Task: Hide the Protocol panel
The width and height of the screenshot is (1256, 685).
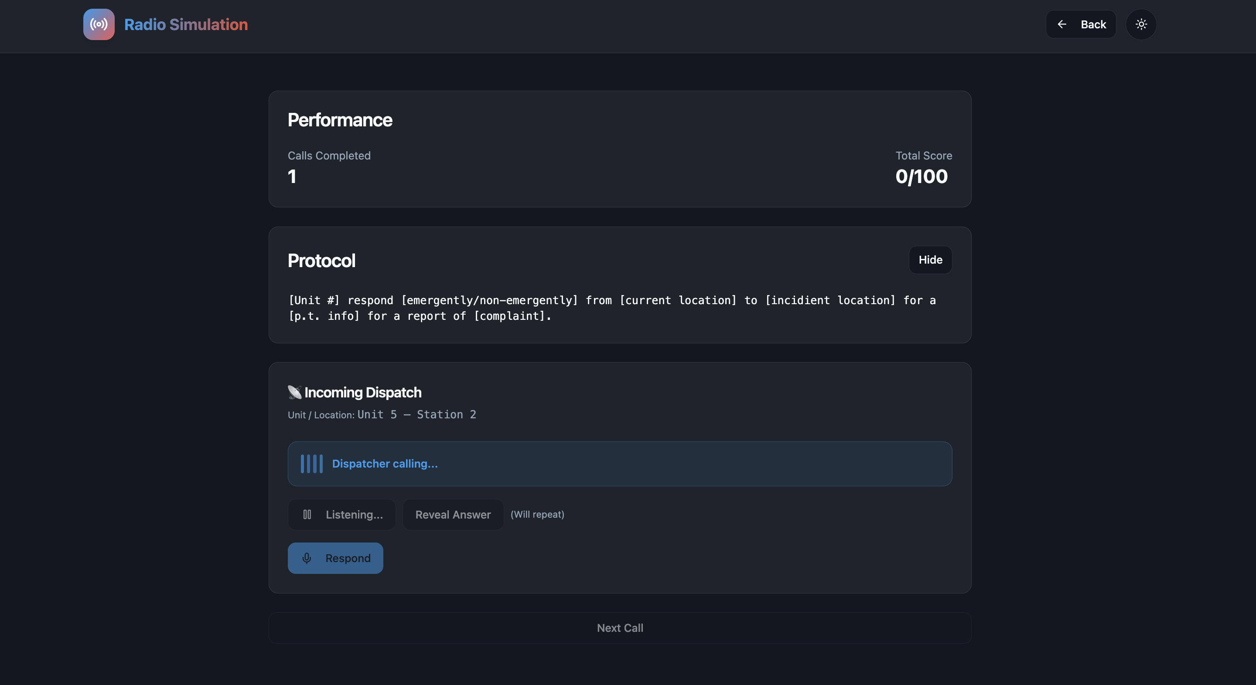Action: tap(930, 260)
